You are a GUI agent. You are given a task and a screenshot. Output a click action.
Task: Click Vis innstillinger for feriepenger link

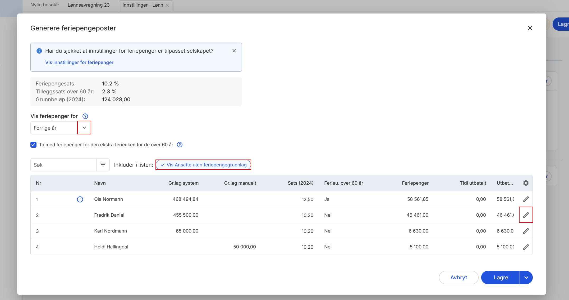pyautogui.click(x=79, y=62)
